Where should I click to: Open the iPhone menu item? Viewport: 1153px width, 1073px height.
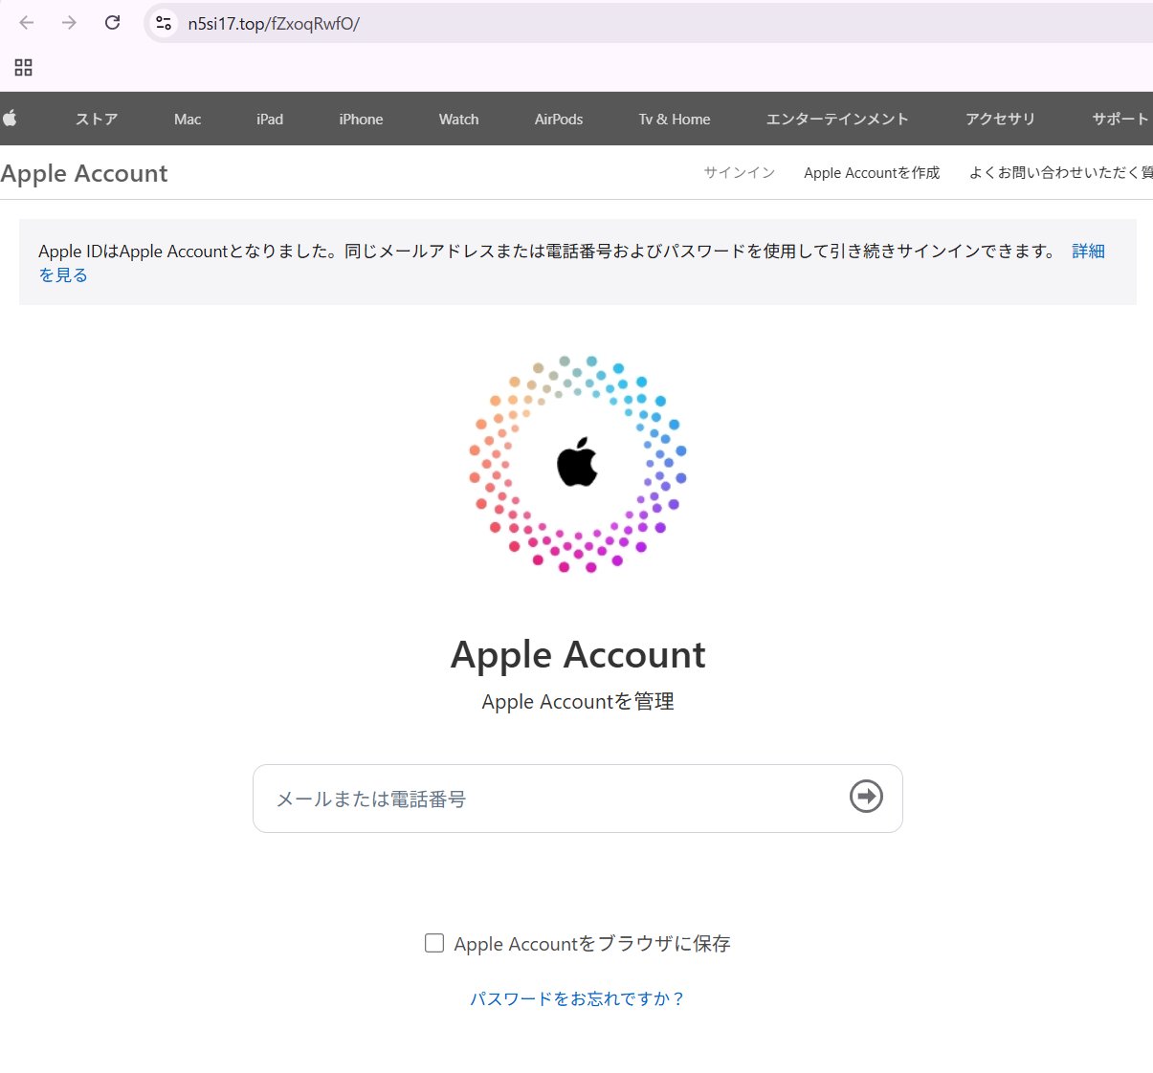coord(361,119)
